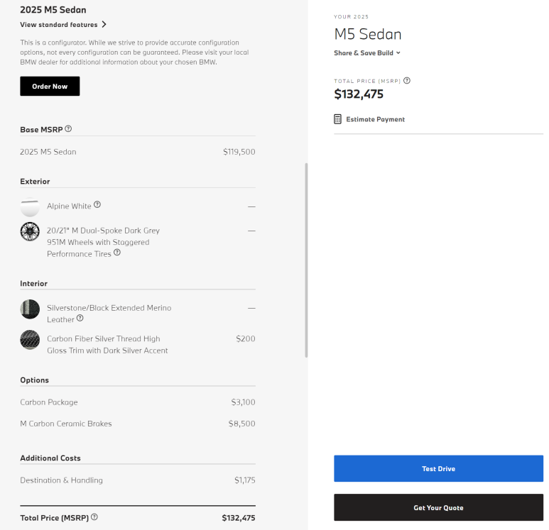This screenshot has width=549, height=530.
Task: Click the Carbon Fiber trim swatch
Action: click(x=30, y=340)
